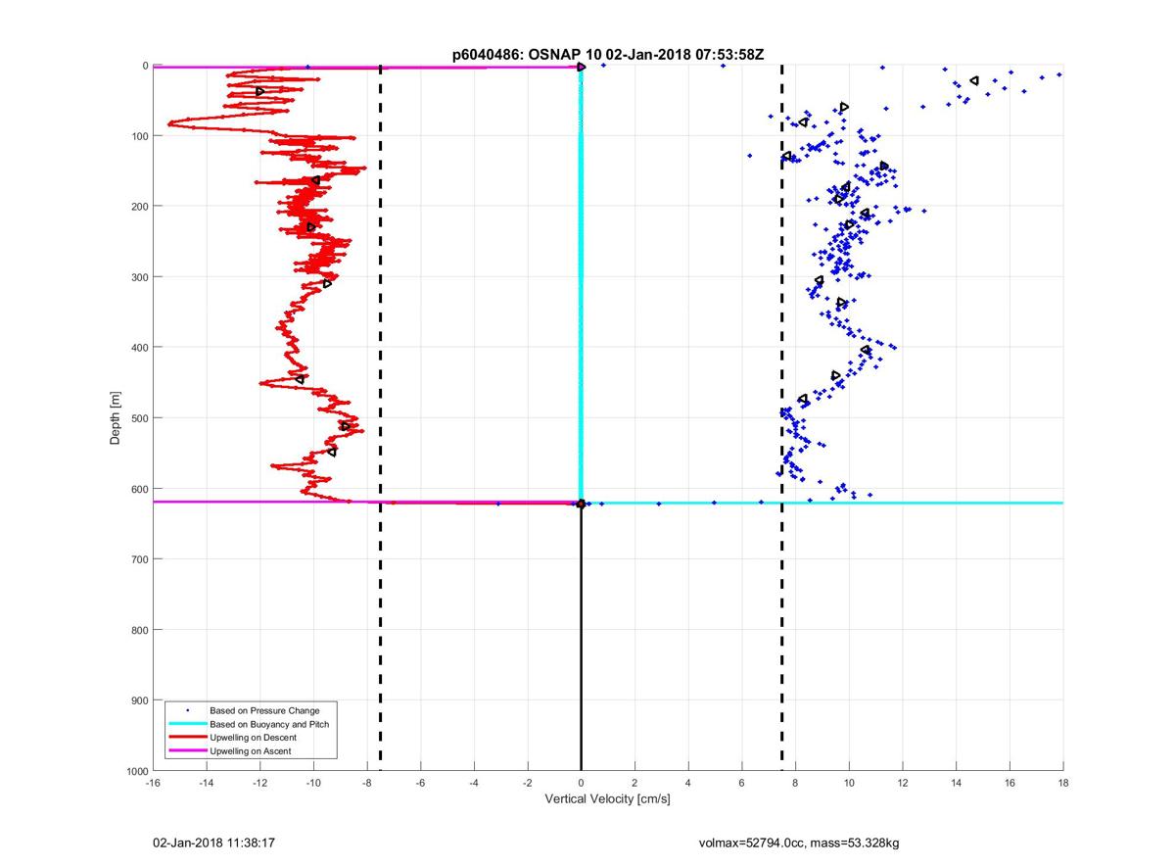Click the 0 tick on the depth axis
Image resolution: width=1175 pixels, height=867 pixels.
tap(145, 66)
